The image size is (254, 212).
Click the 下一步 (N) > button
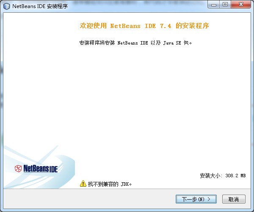(x=196, y=199)
